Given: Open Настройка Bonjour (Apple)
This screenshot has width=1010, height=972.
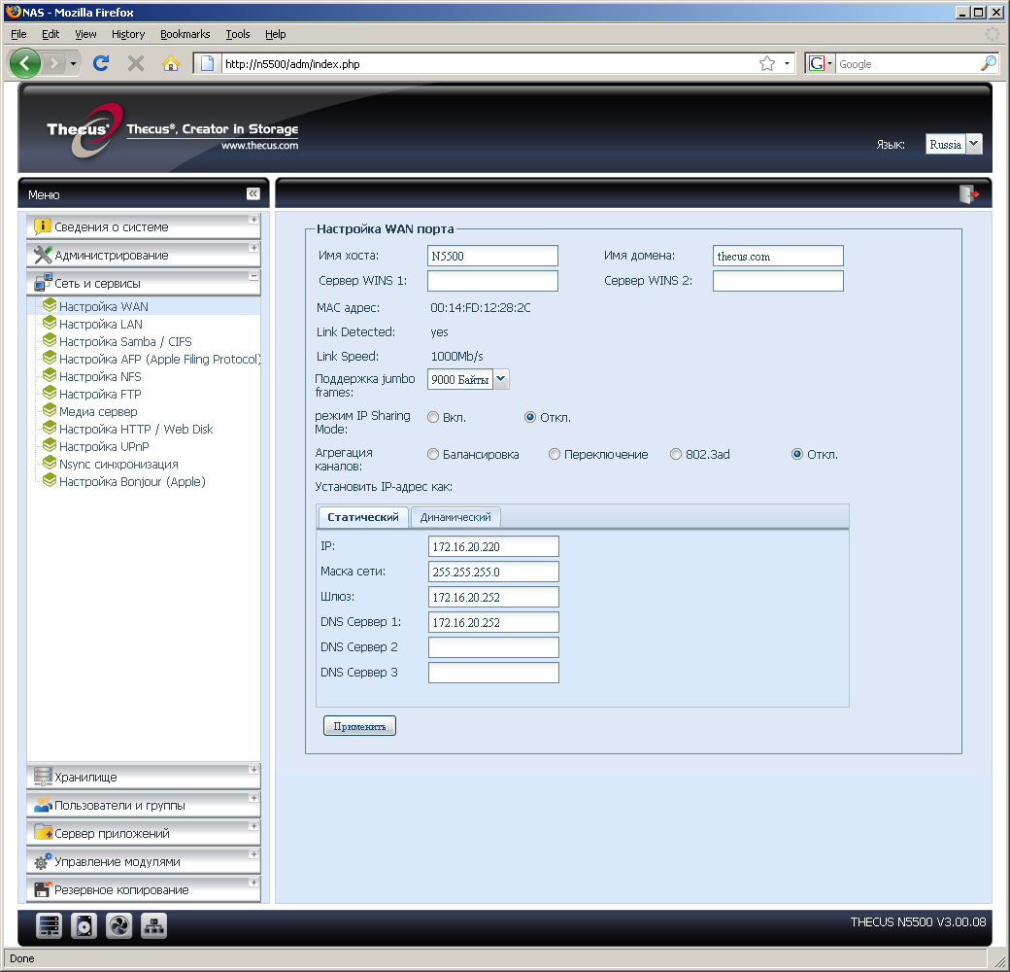Looking at the screenshot, I should pyautogui.click(x=132, y=481).
